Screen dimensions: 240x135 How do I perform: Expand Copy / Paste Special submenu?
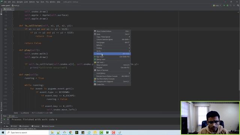pyautogui.click(x=112, y=37)
